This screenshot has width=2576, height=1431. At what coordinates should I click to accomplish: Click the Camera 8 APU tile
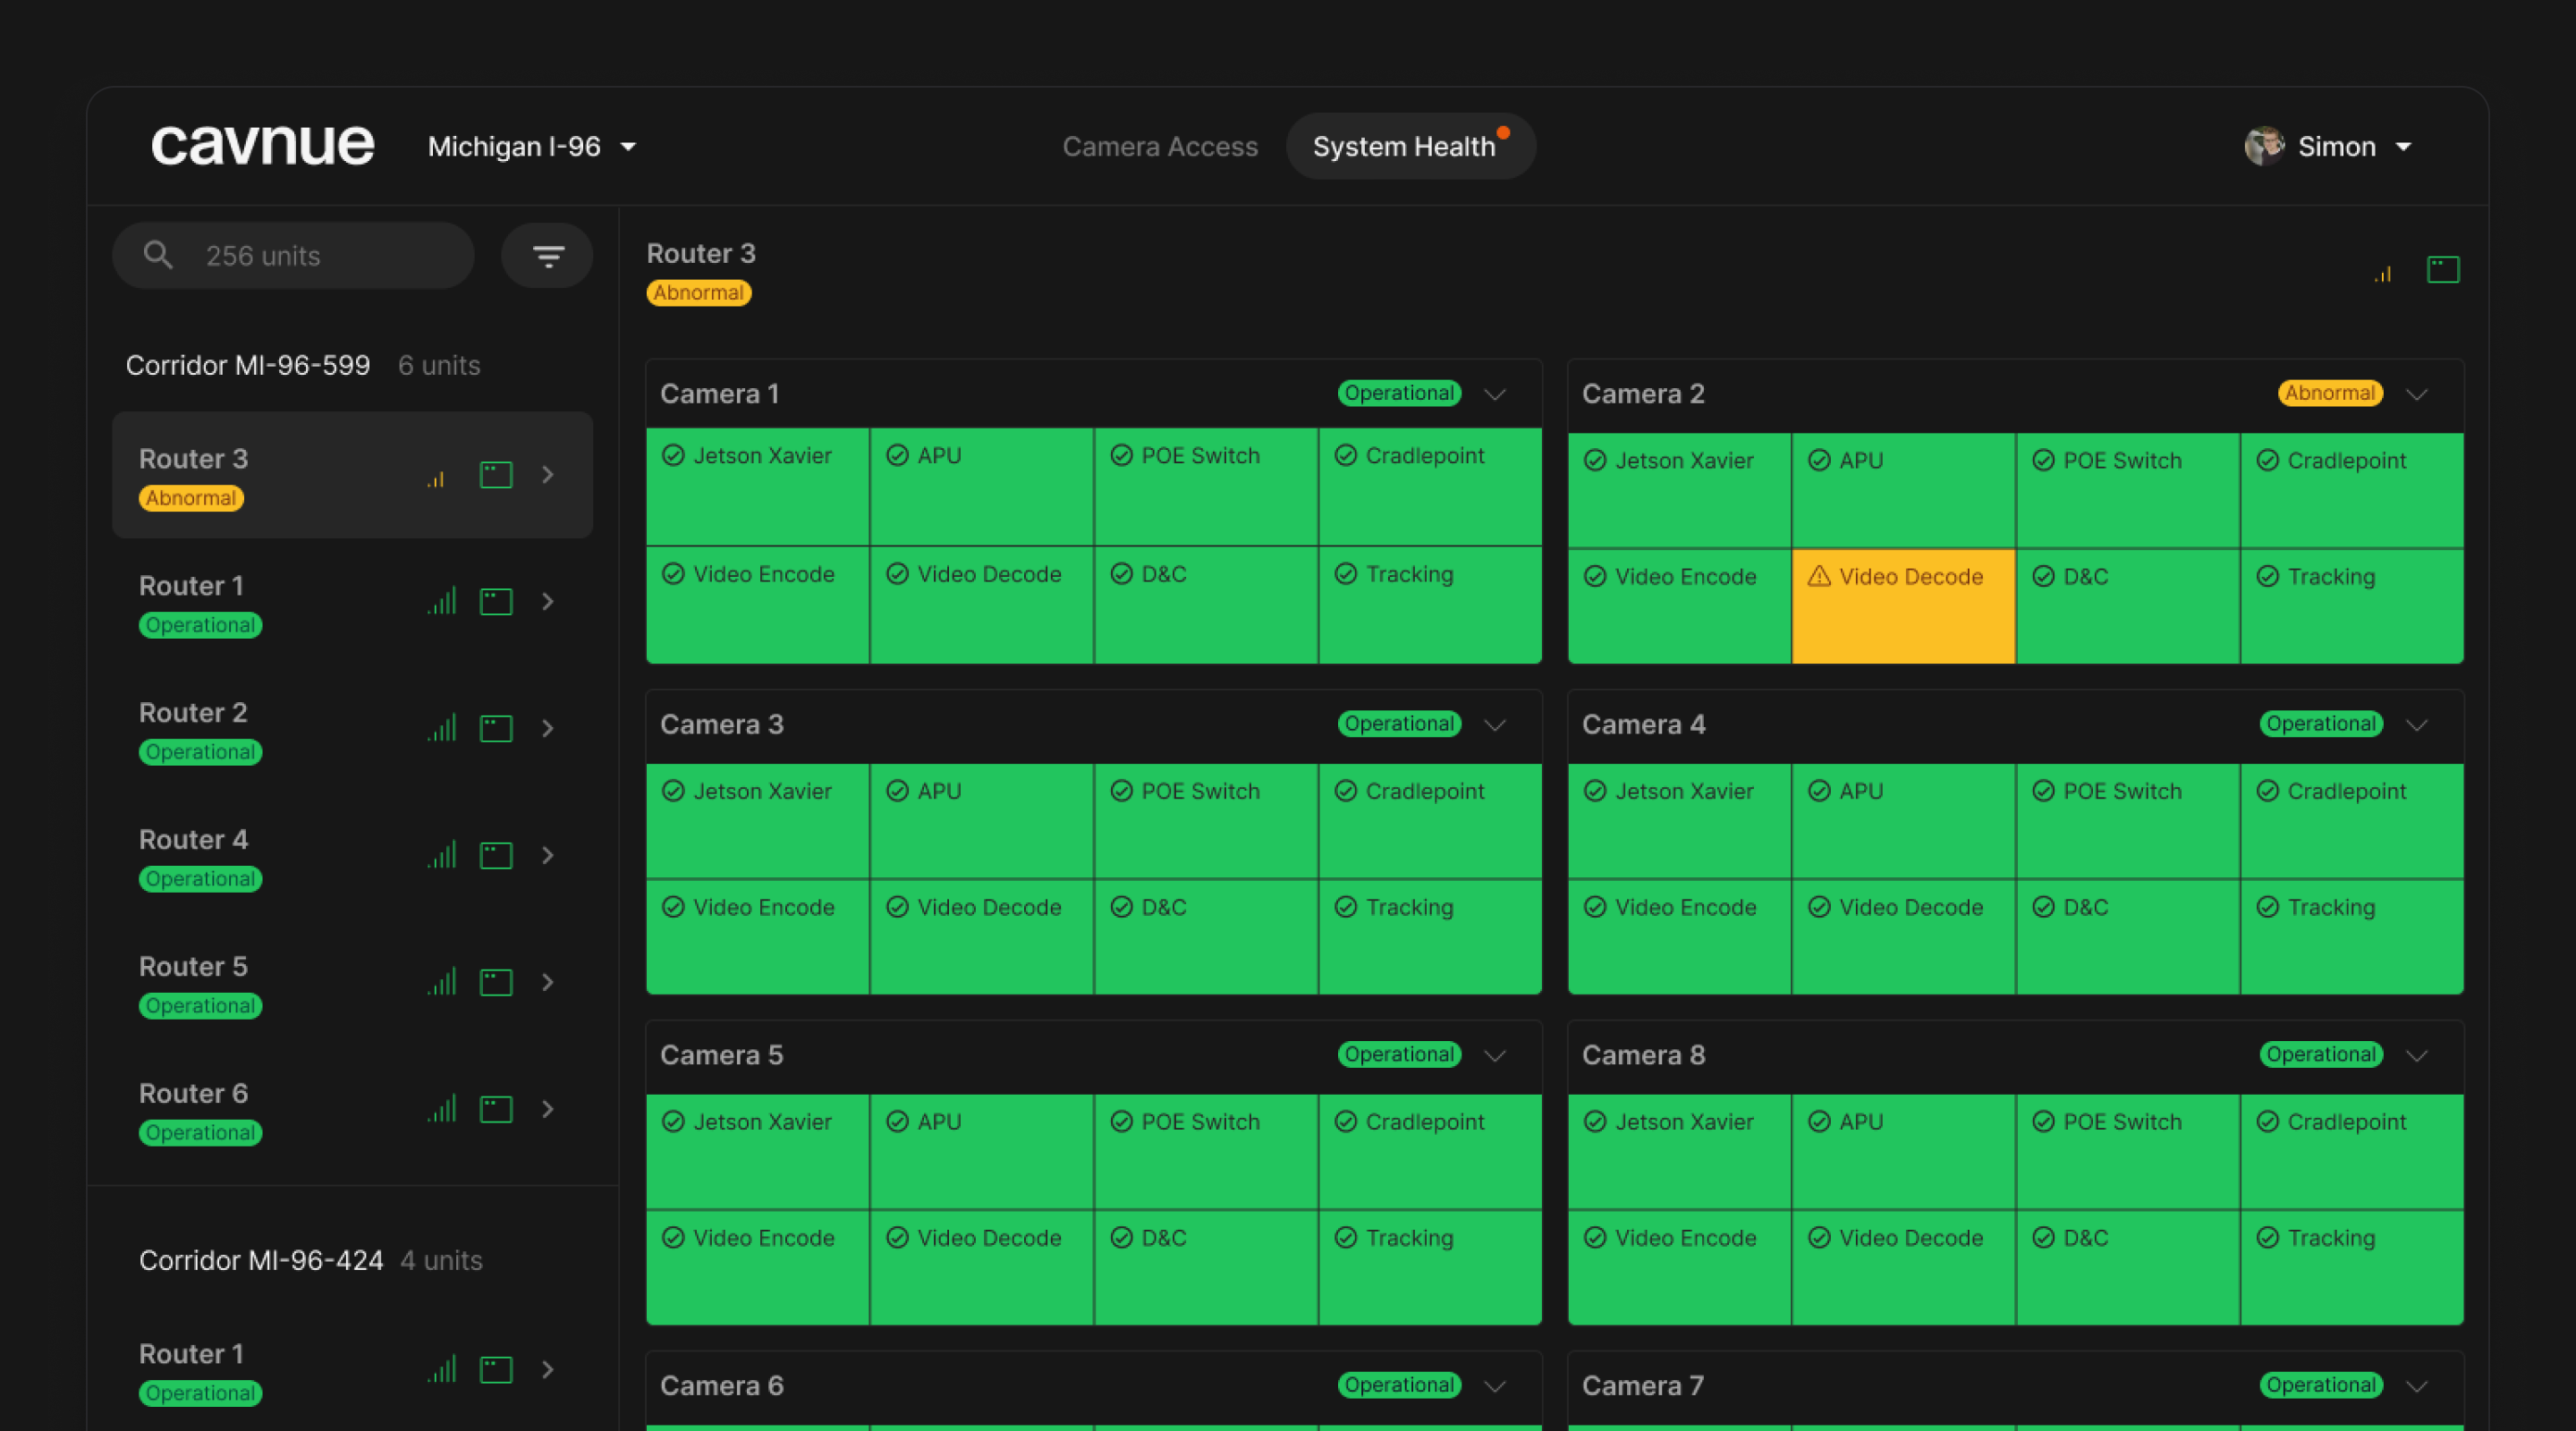coord(1903,1152)
